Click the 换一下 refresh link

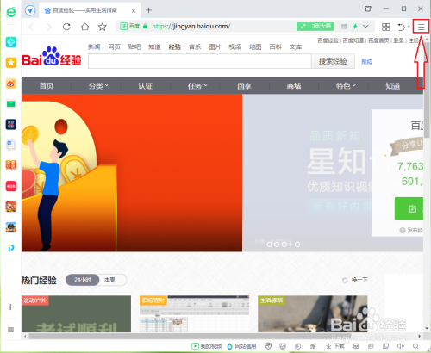[355, 280]
